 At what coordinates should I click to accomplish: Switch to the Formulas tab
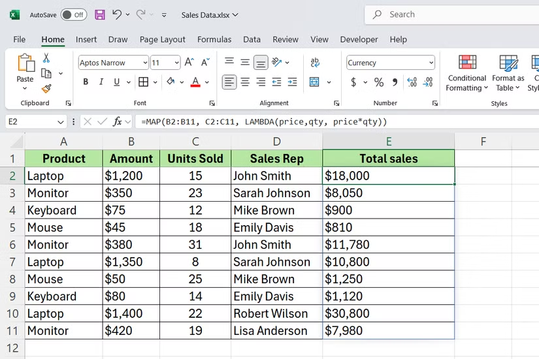pos(214,39)
